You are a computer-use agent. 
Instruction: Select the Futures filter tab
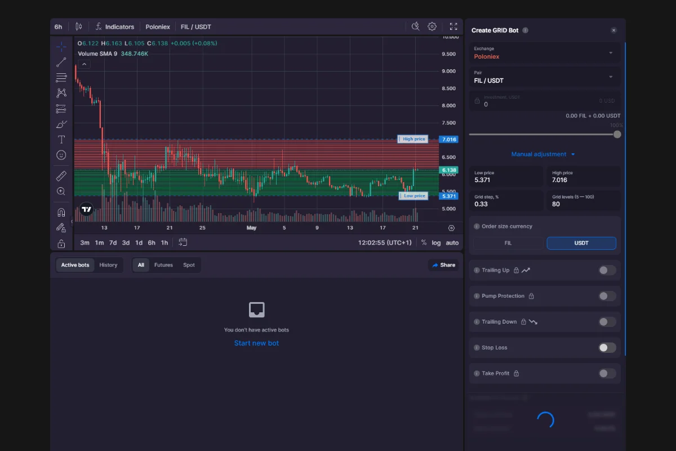click(x=164, y=265)
